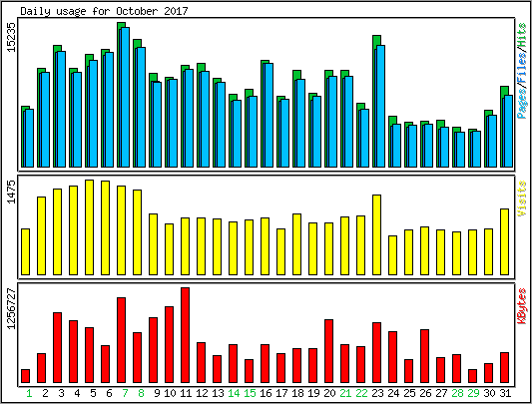Click the yellow visits bar for day 9
The width and height of the screenshot is (532, 404).
[153, 244]
